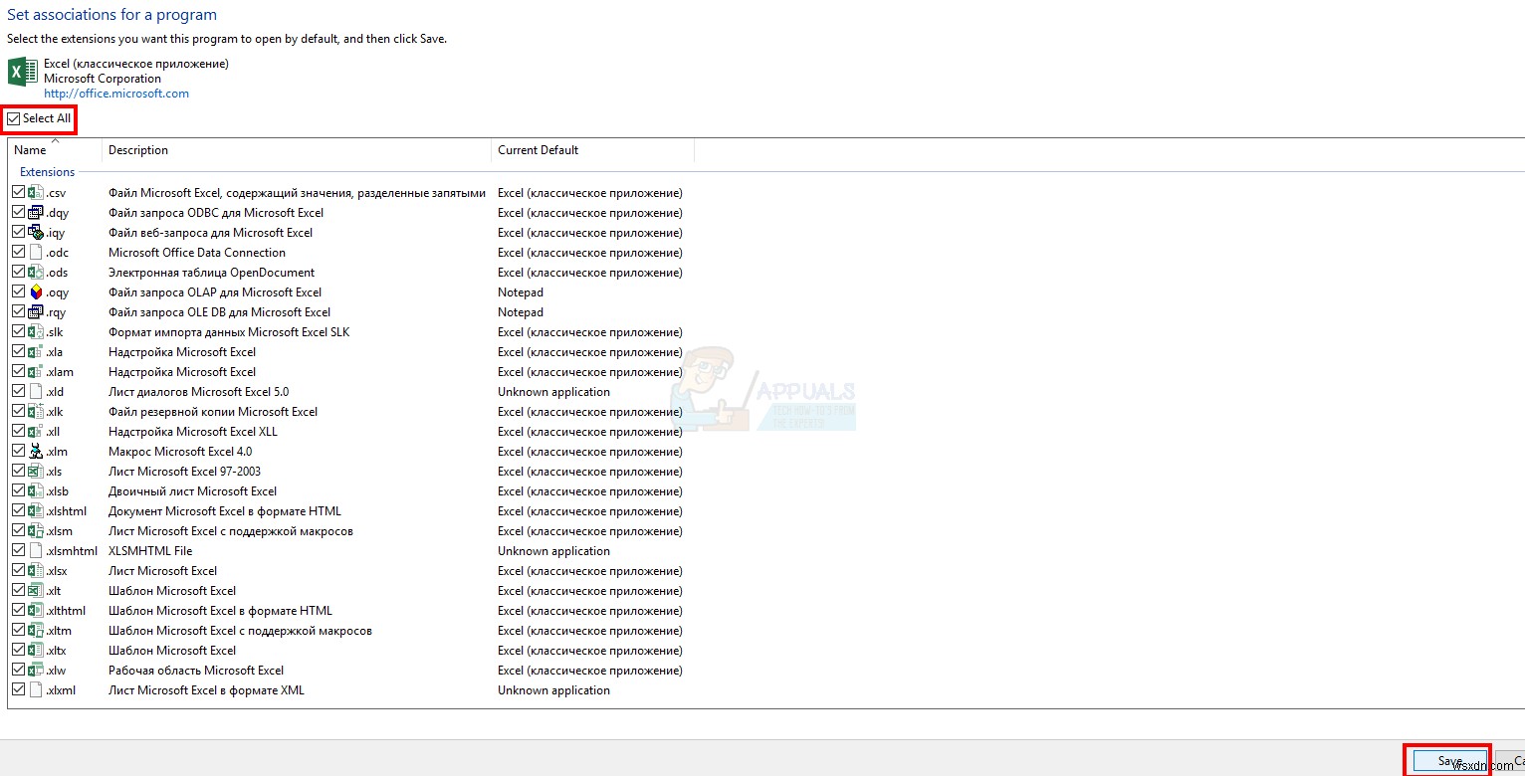The width and height of the screenshot is (1525, 776).
Task: Uncheck the .xlxml extension checkbox
Action: click(19, 690)
